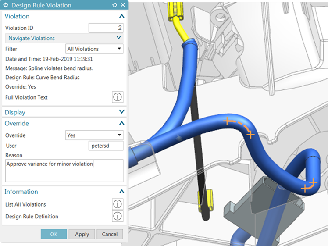Open the Filter All Violations dropdown
Screen dimensions: 328x246
pyautogui.click(x=94, y=49)
